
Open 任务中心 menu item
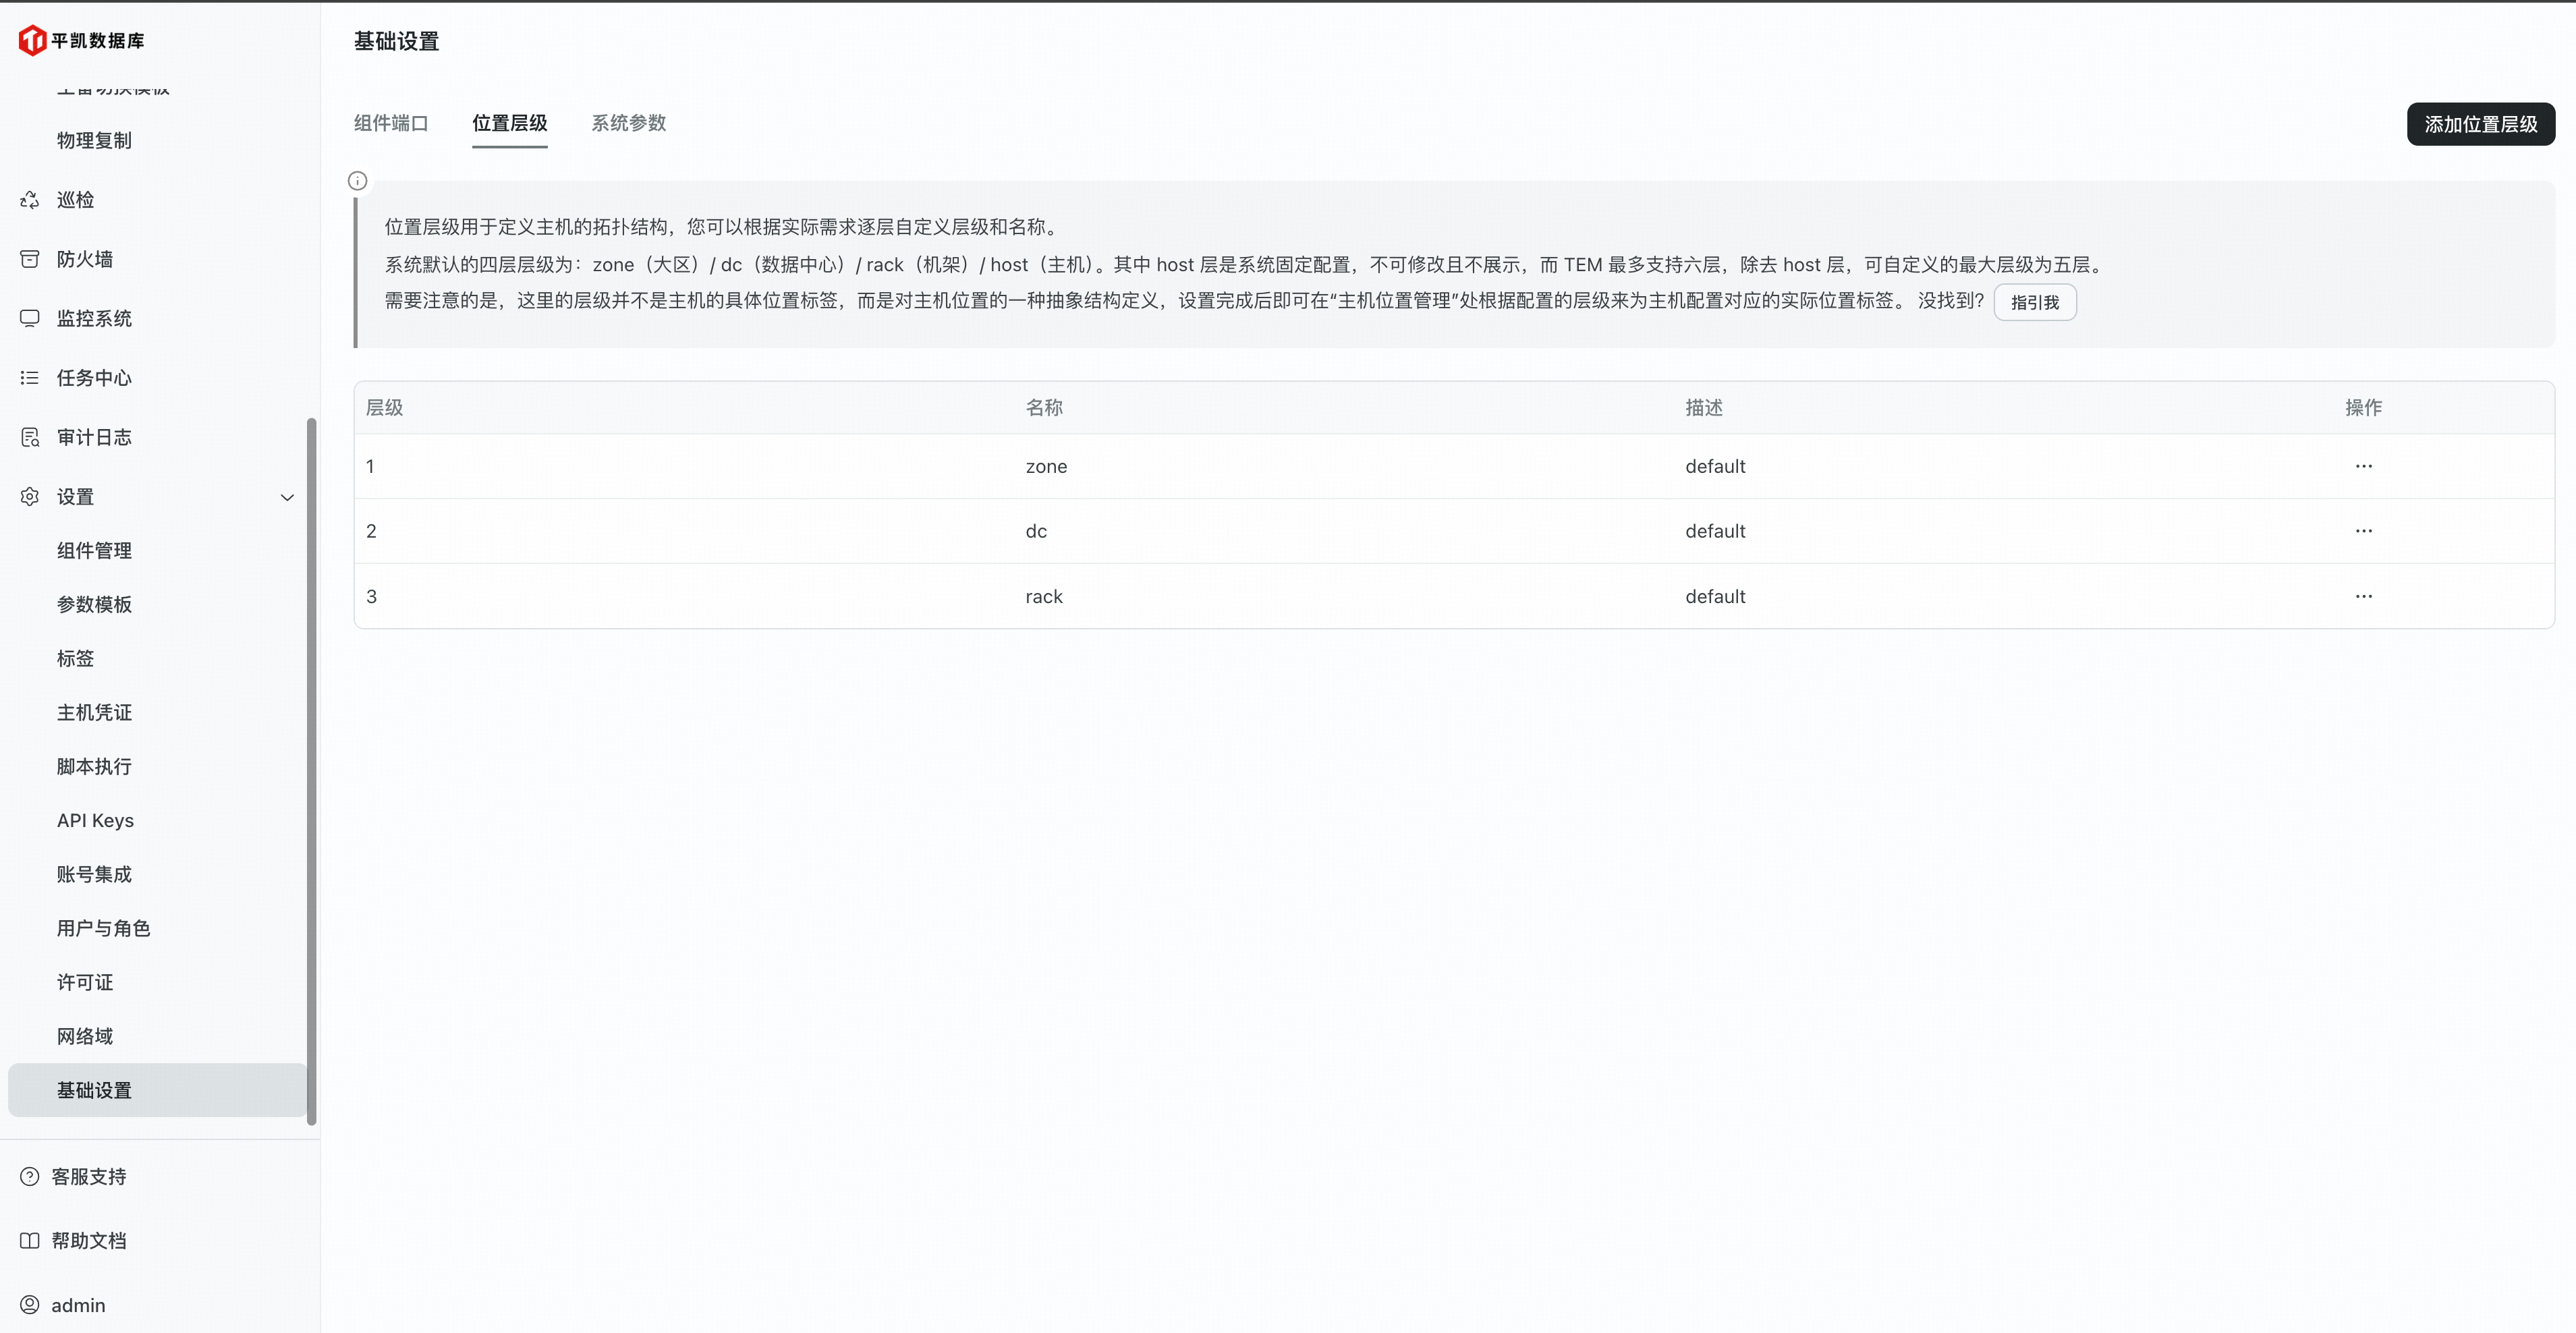(x=94, y=378)
